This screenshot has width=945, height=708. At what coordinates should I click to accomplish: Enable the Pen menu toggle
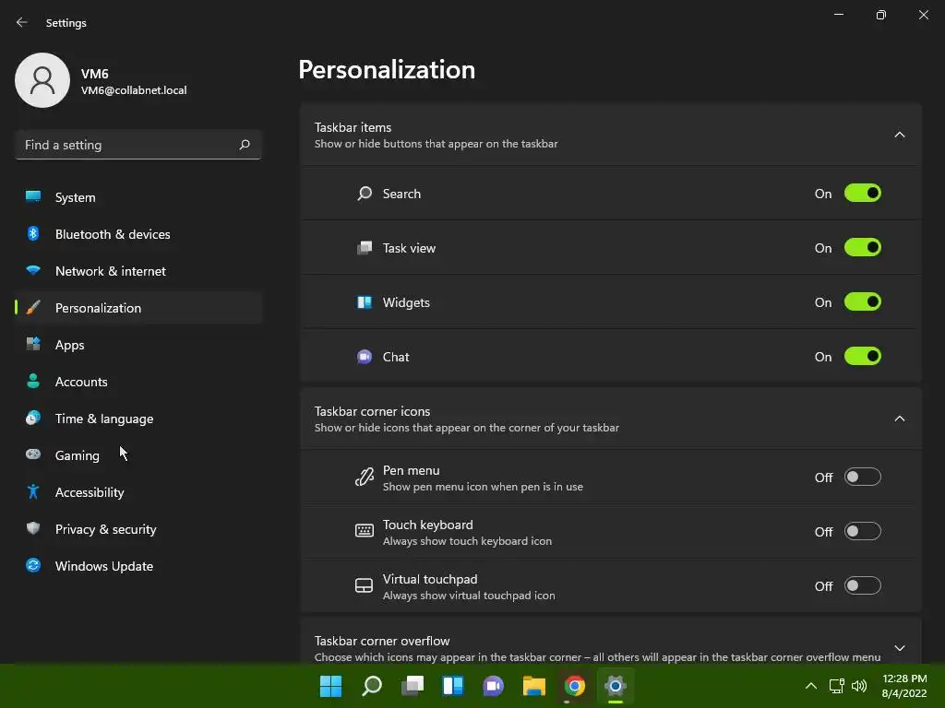(x=863, y=477)
